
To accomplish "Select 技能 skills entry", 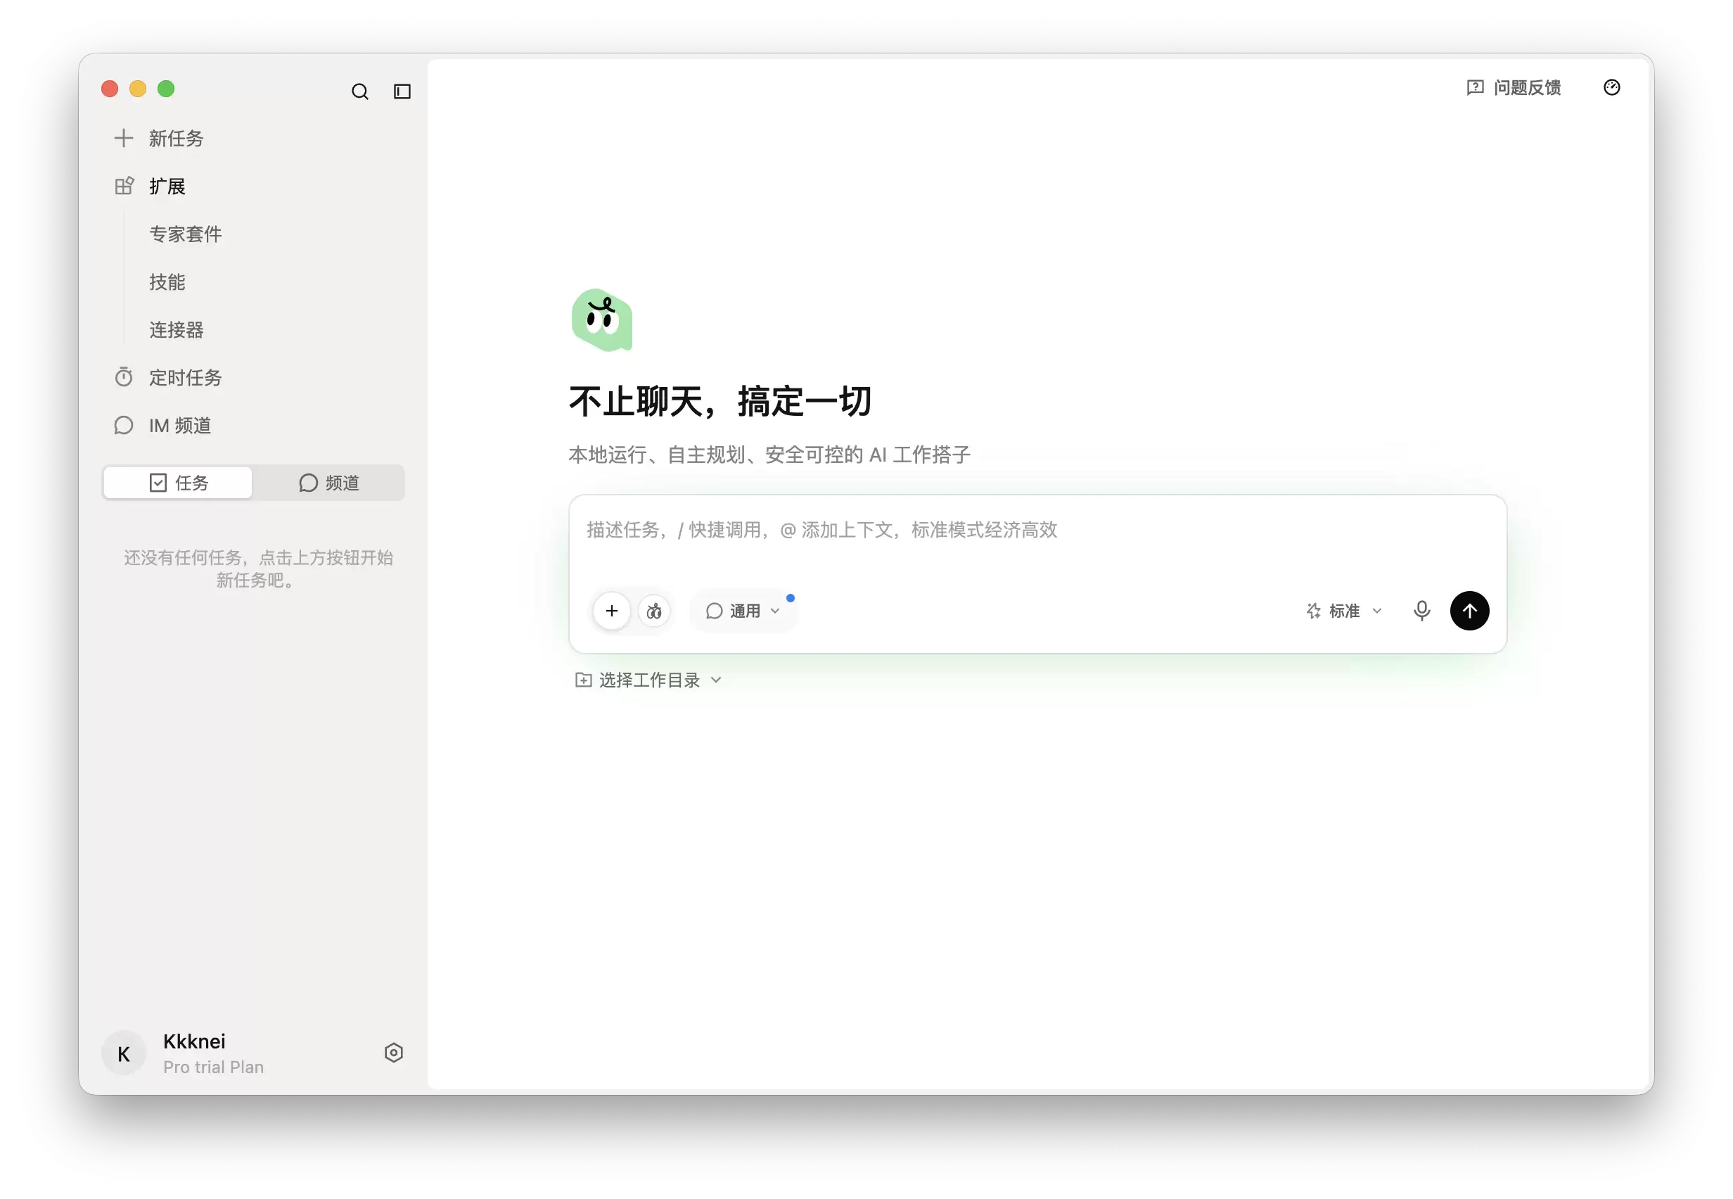I will (167, 281).
